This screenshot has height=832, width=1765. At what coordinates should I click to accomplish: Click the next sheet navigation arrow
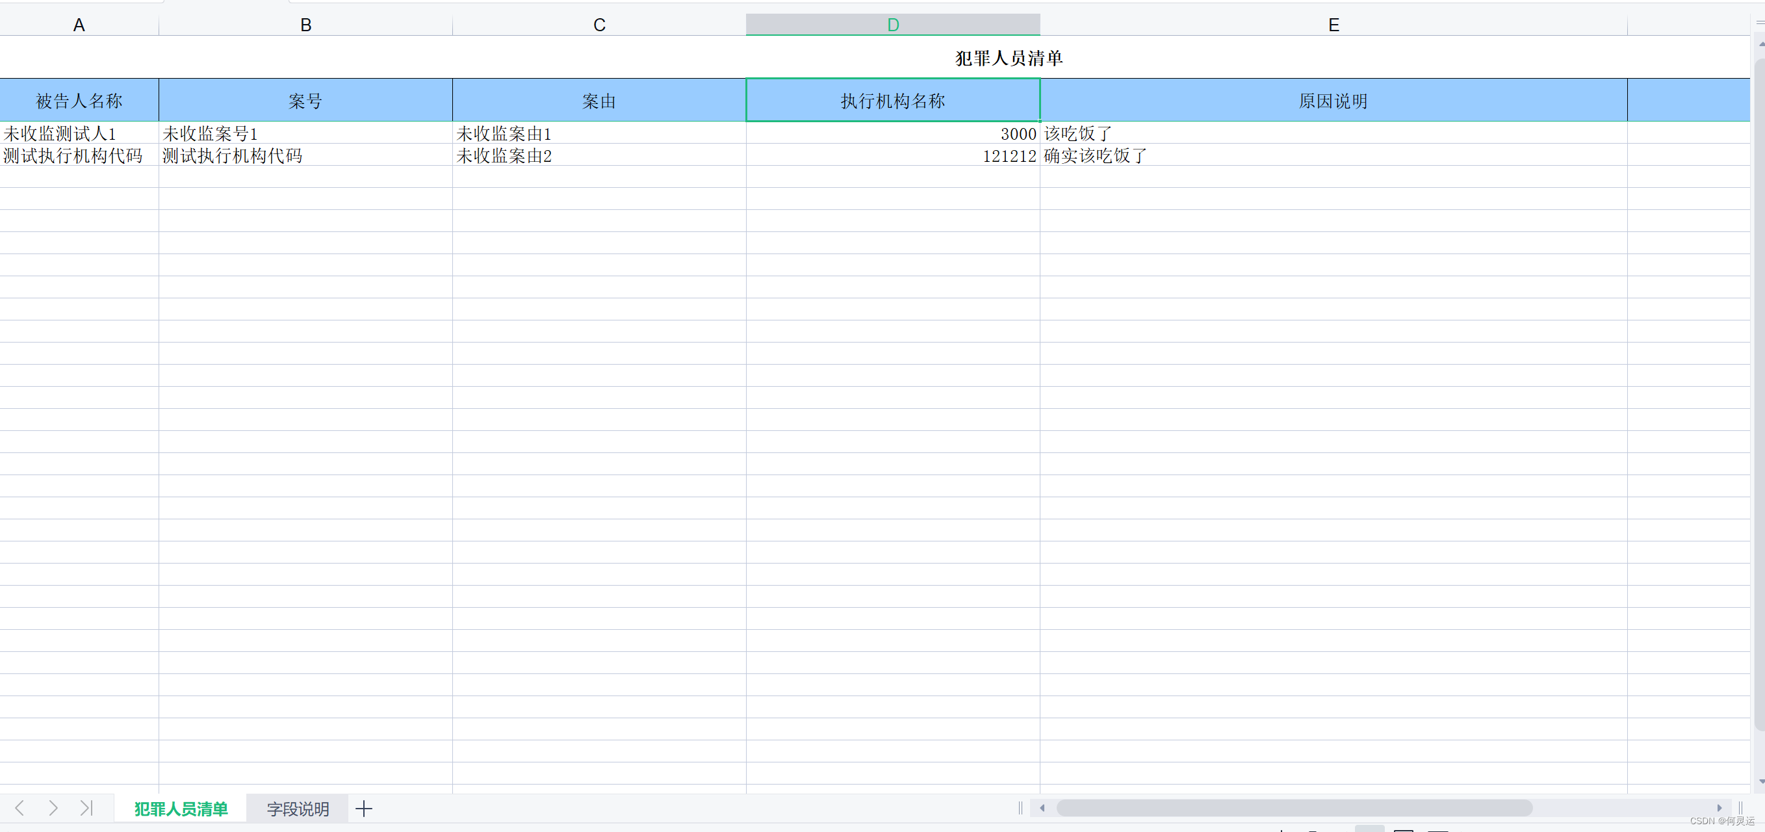[53, 808]
